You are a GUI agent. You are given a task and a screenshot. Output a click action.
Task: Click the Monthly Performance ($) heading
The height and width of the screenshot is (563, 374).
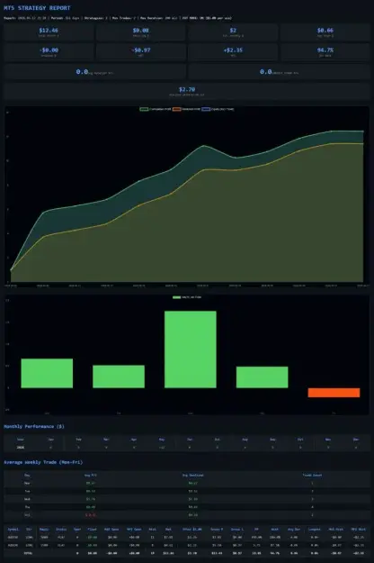tap(34, 427)
